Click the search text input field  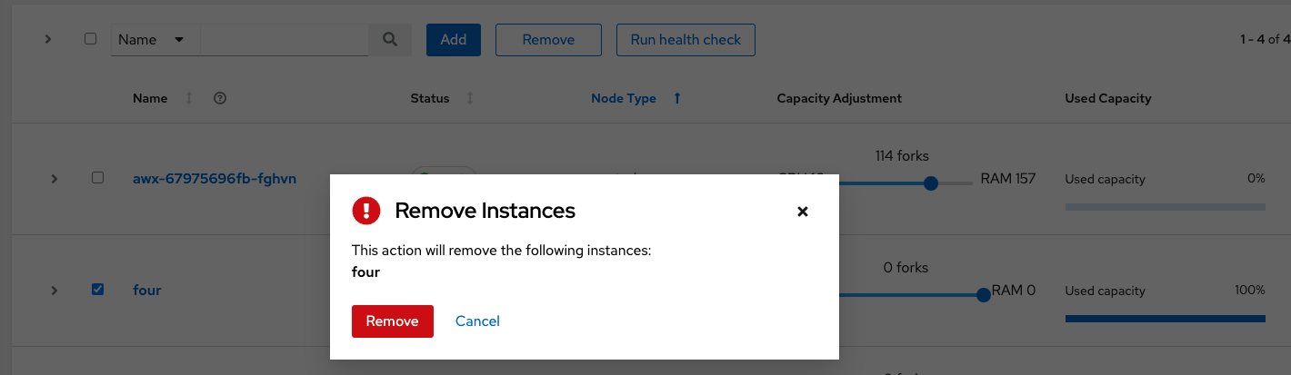tap(284, 40)
